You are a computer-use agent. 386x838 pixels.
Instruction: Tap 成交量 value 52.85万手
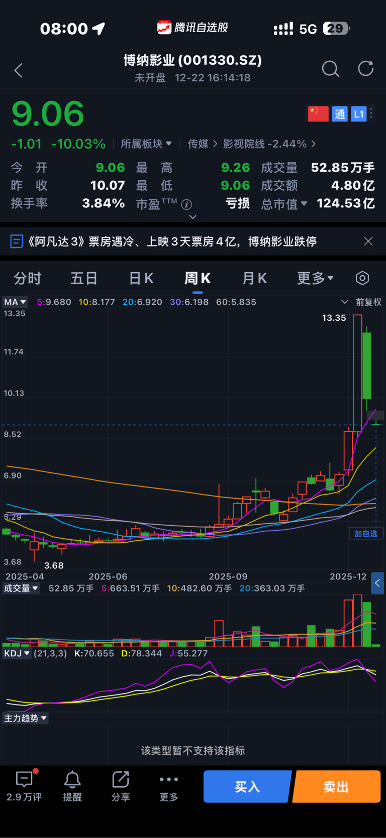pyautogui.click(x=343, y=168)
